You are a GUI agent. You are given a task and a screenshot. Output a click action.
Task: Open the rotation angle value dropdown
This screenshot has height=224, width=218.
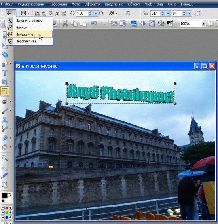point(95,13)
